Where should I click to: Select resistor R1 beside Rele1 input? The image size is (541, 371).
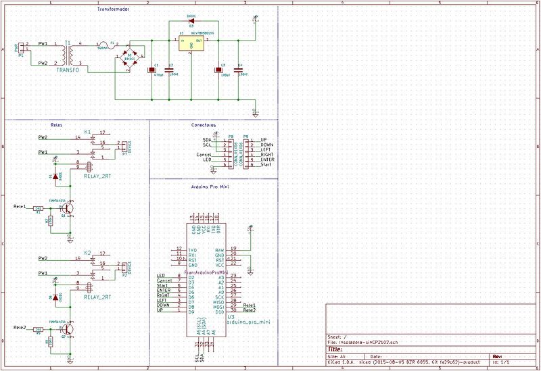[39, 208]
